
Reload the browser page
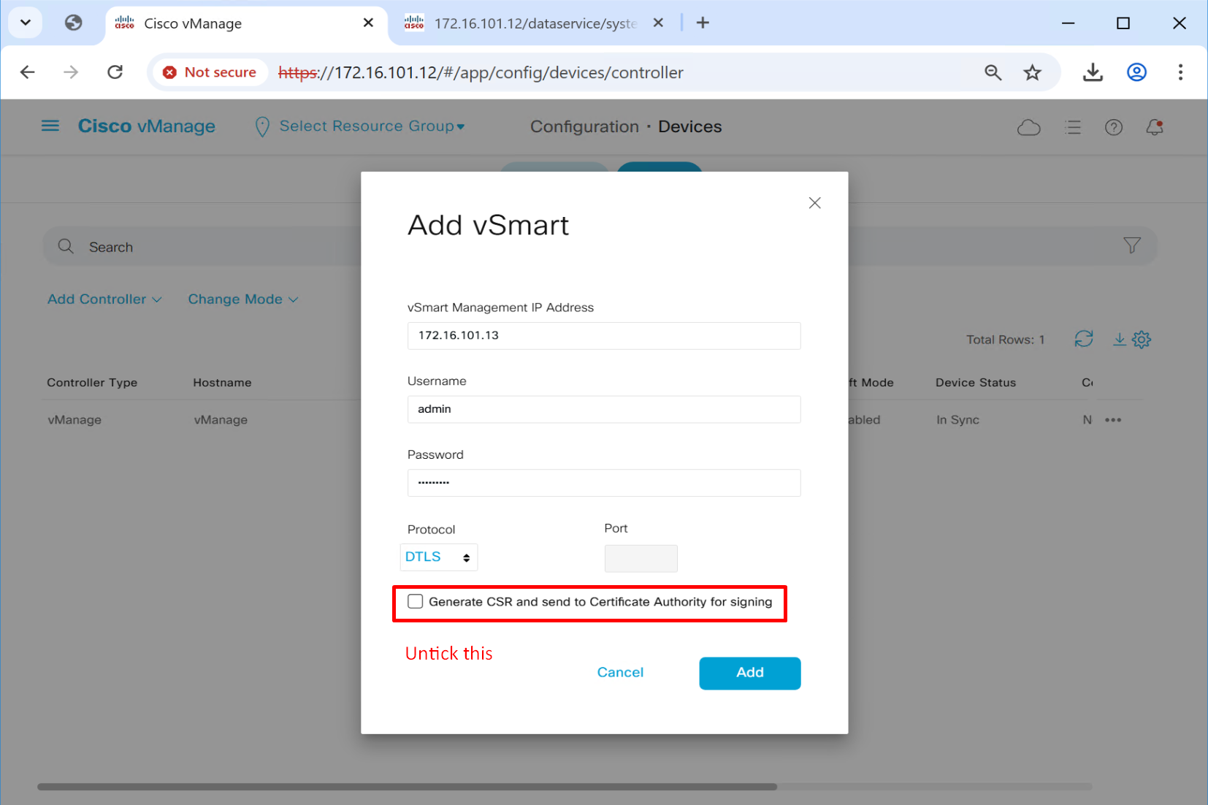click(x=115, y=72)
